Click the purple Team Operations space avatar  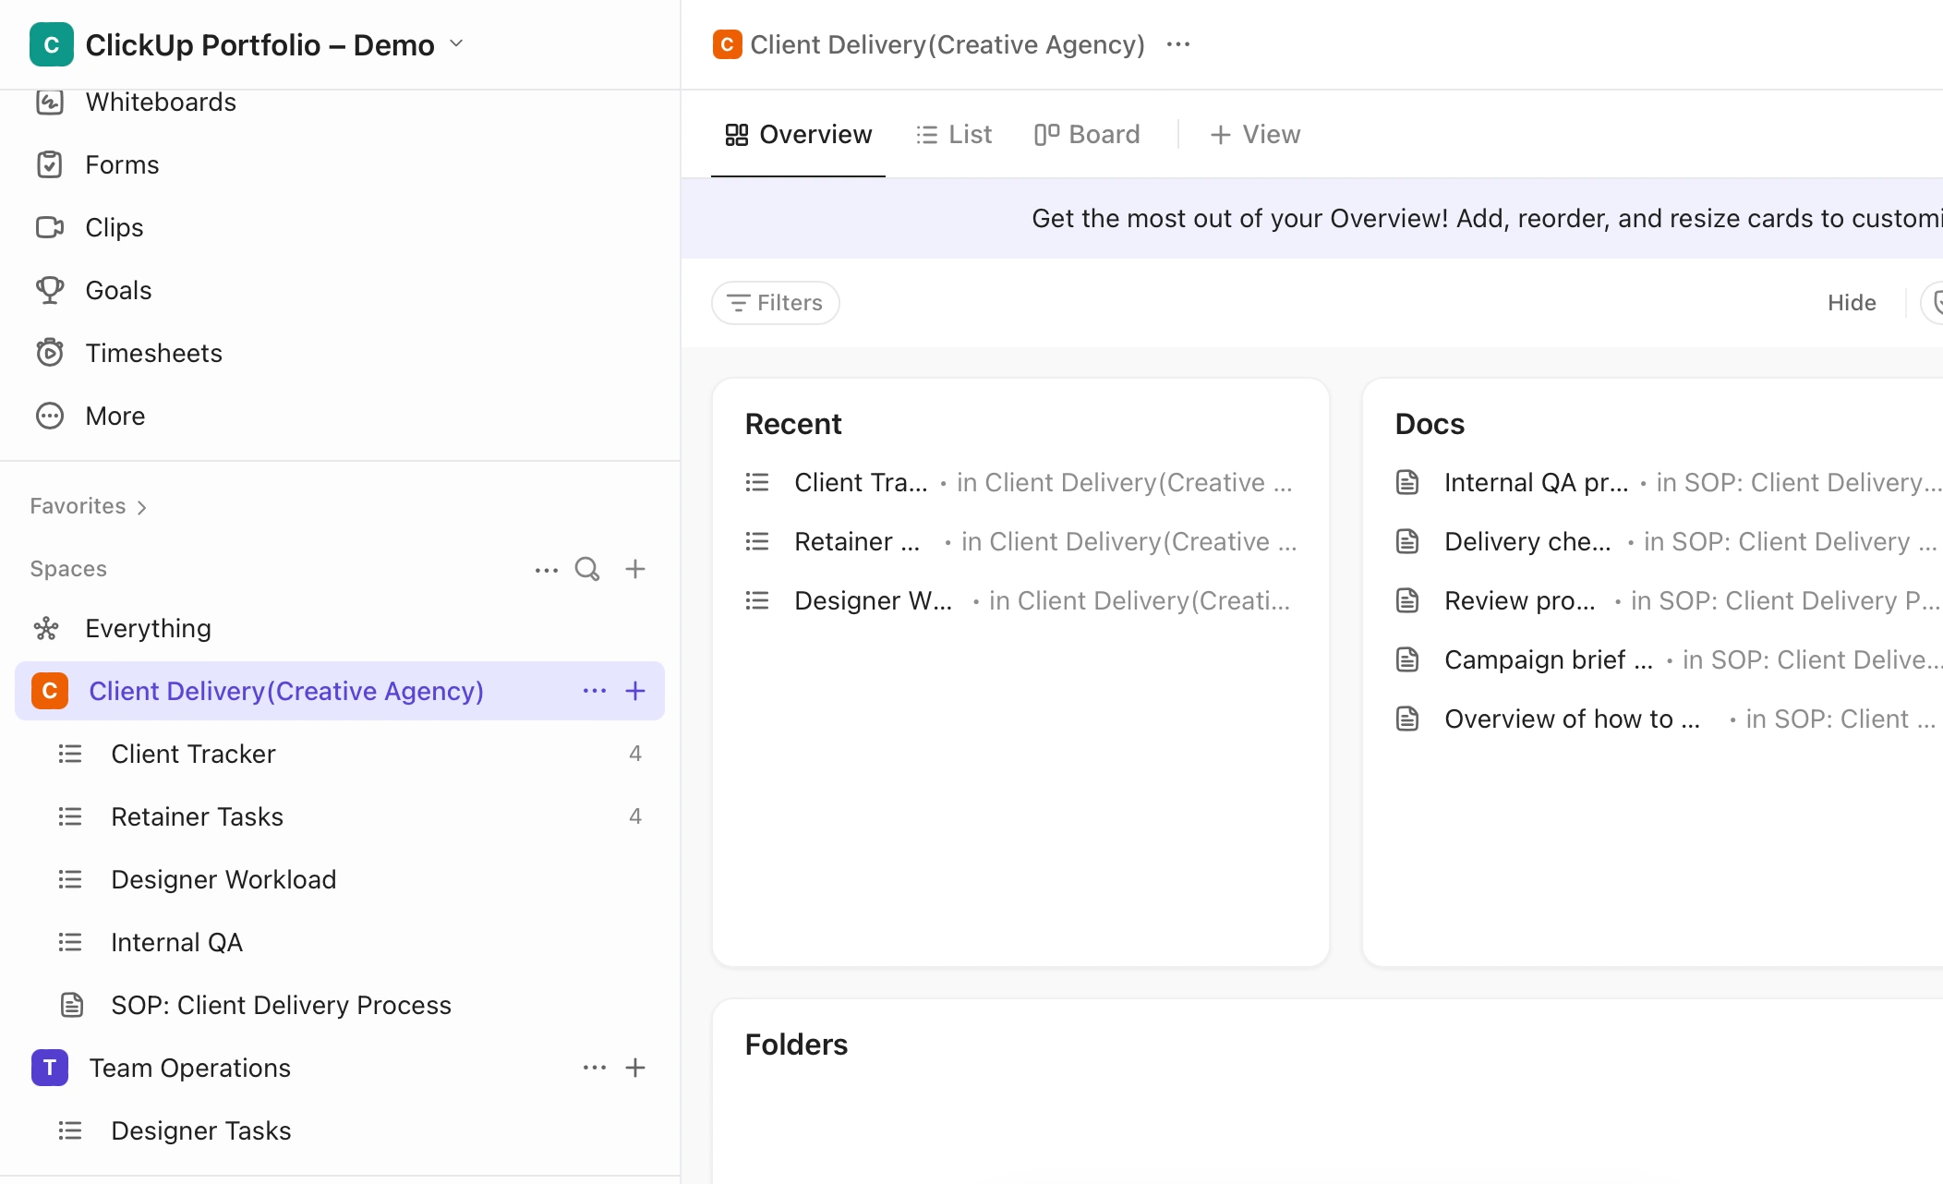[x=50, y=1068]
